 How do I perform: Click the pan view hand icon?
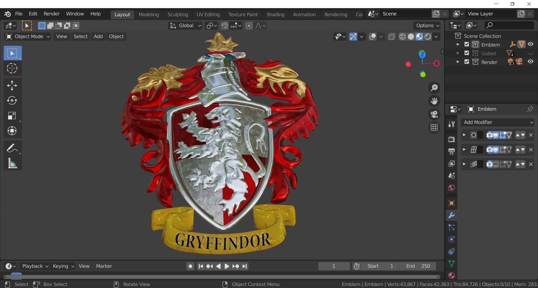tap(434, 101)
